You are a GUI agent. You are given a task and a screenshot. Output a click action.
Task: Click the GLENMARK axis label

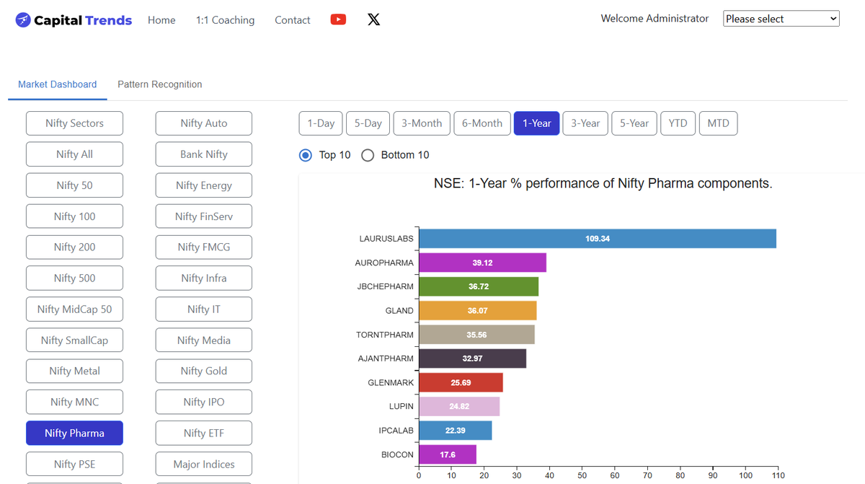[x=391, y=383]
